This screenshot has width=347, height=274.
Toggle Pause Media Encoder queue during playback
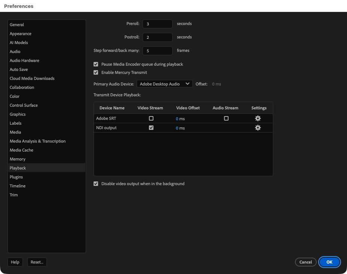coord(96,64)
